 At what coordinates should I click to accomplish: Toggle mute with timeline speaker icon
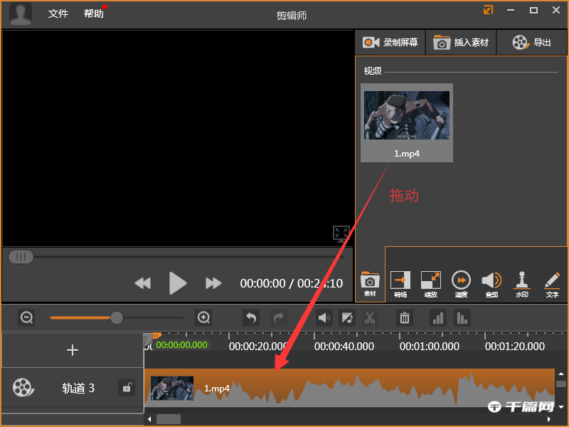pyautogui.click(x=324, y=318)
